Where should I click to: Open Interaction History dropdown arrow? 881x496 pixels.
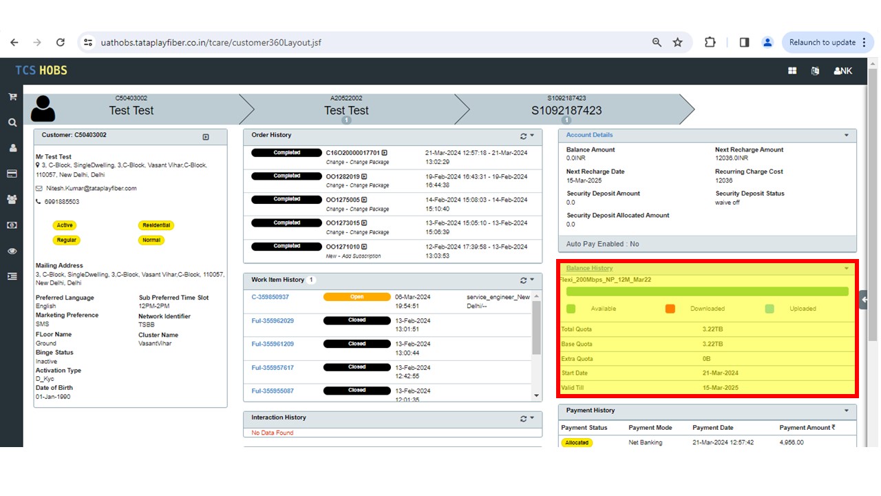point(532,418)
